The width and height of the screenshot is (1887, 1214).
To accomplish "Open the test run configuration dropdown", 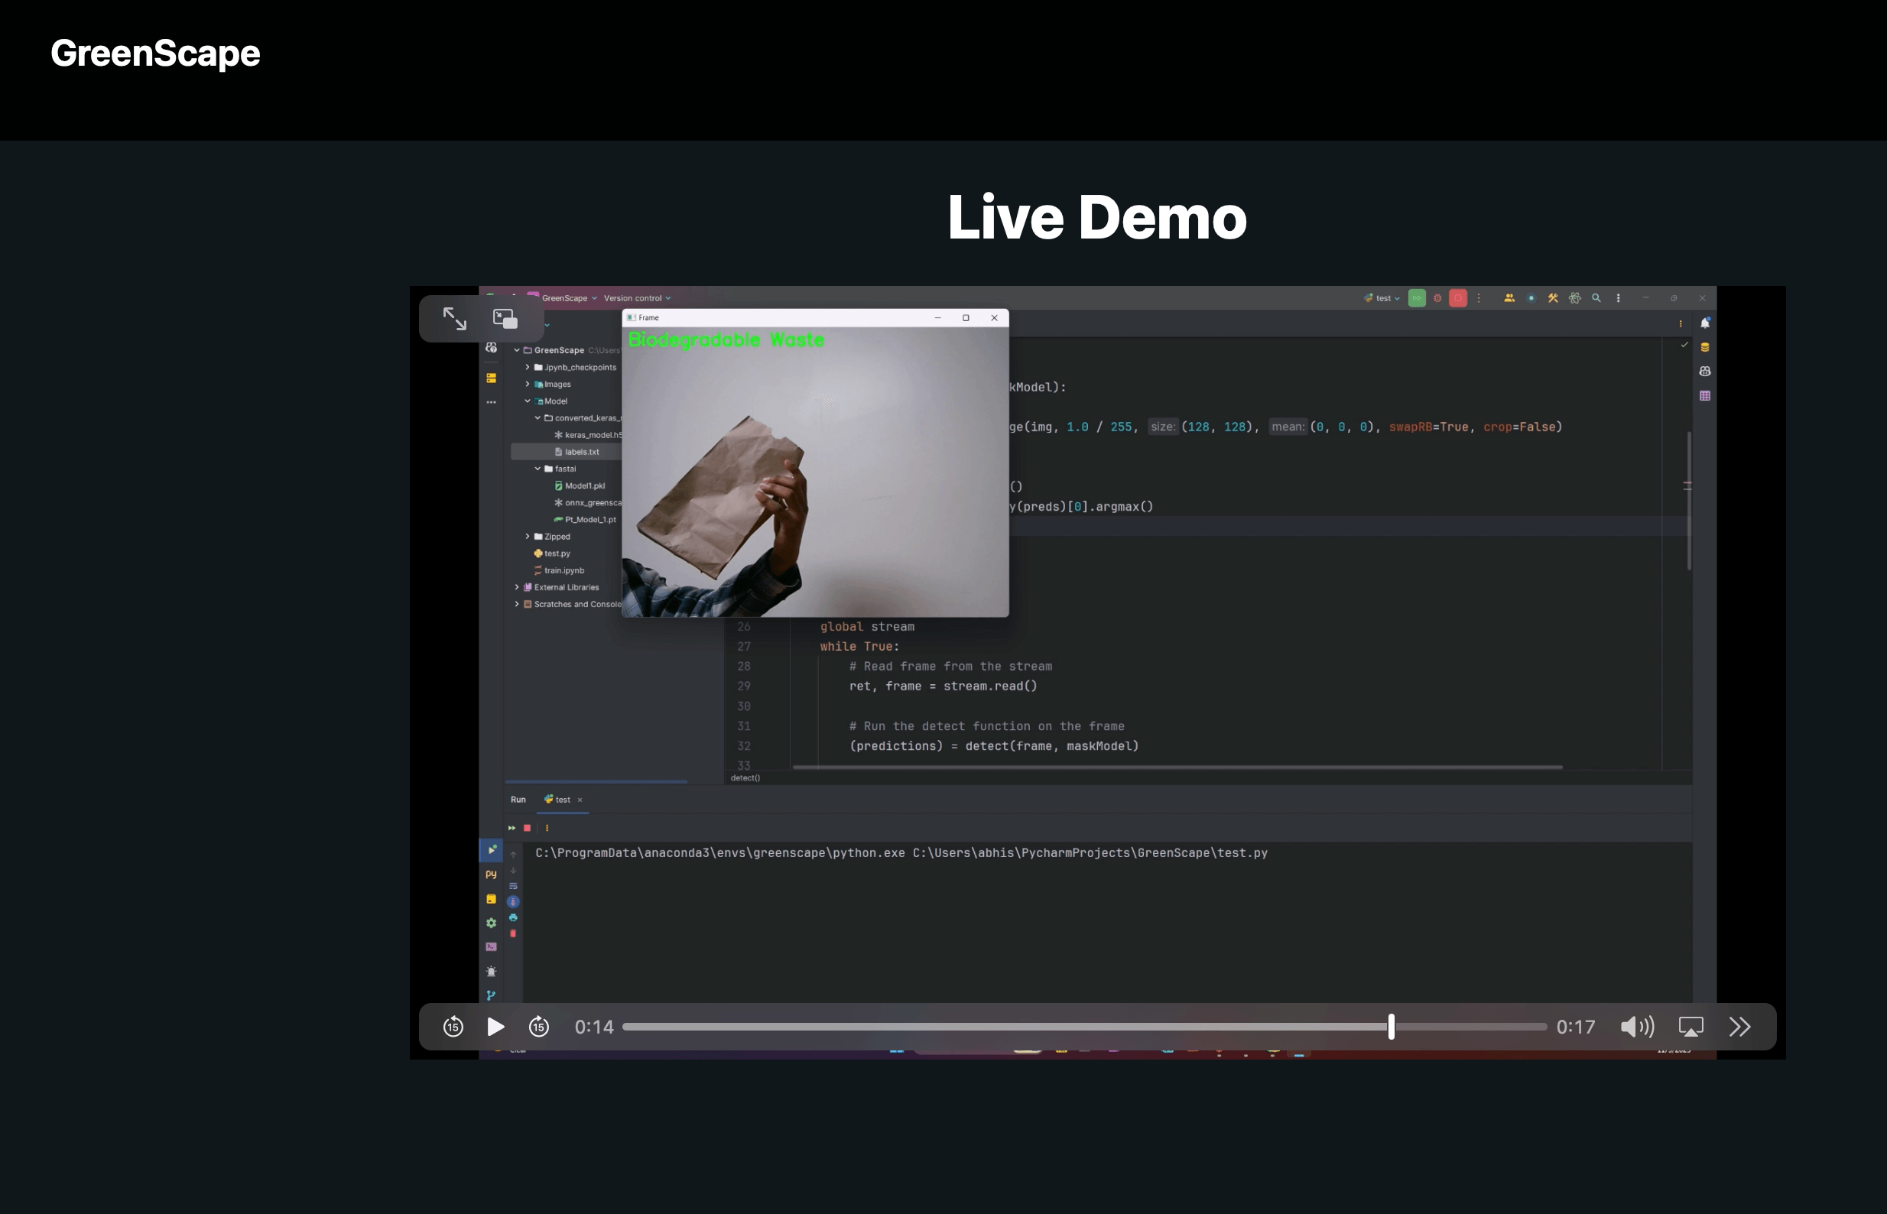I will 1382,298.
